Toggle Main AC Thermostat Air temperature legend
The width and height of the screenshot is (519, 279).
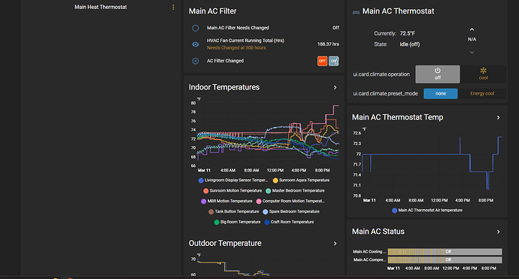pyautogui.click(x=427, y=211)
